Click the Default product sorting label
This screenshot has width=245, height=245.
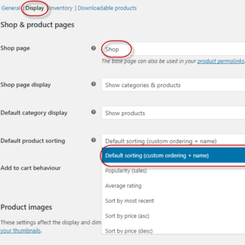33,141
